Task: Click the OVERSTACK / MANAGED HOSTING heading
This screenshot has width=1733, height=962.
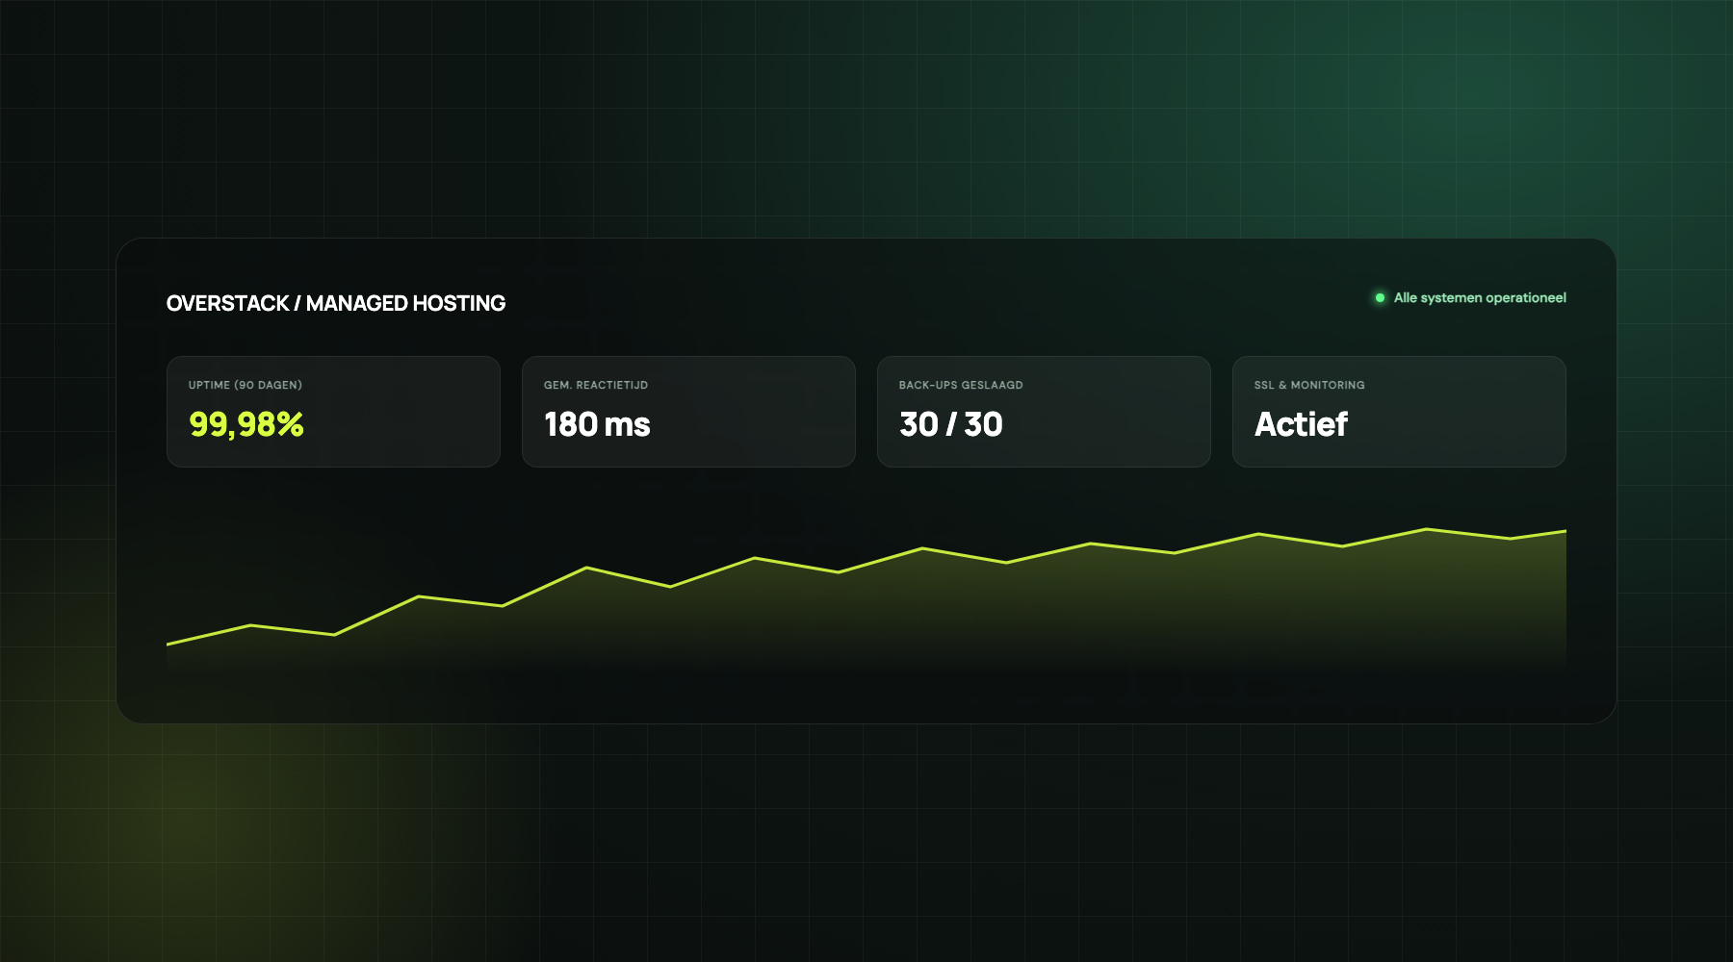Action: pos(336,303)
